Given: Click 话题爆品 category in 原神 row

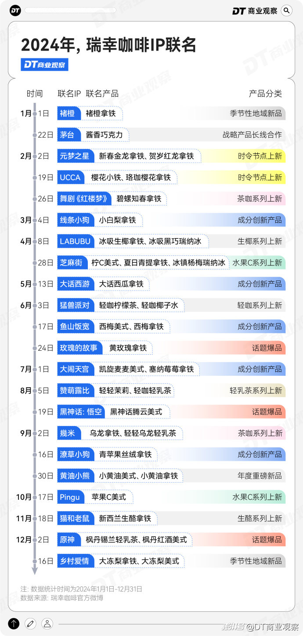Looking at the screenshot, I should click(267, 540).
